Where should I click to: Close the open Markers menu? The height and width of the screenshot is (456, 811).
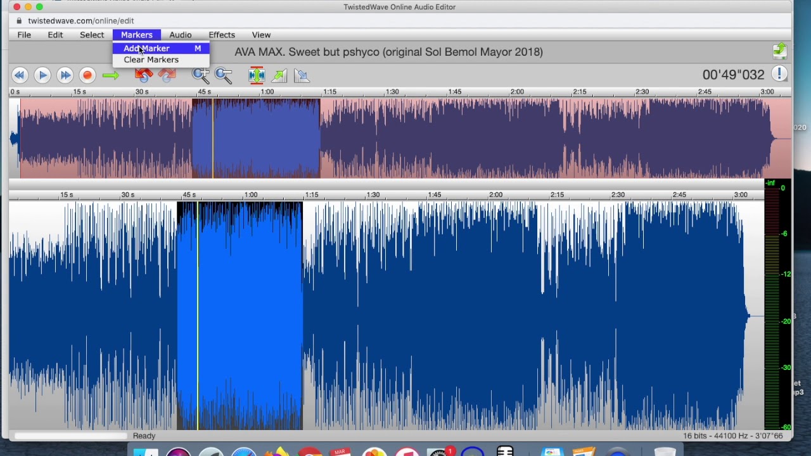click(x=137, y=35)
